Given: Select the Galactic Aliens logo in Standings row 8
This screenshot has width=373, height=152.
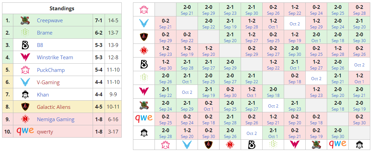Looking at the screenshot, I should pyautogui.click(x=25, y=107).
